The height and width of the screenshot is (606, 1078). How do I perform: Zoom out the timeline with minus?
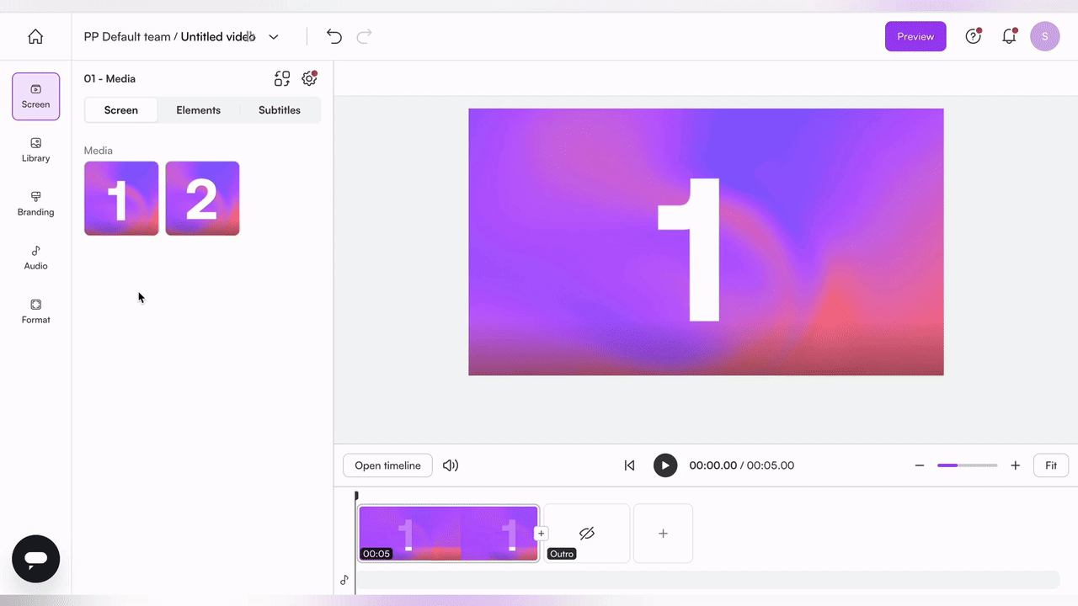pos(920,465)
